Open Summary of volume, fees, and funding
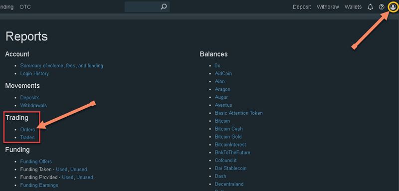The image size is (399, 191). (x=61, y=66)
